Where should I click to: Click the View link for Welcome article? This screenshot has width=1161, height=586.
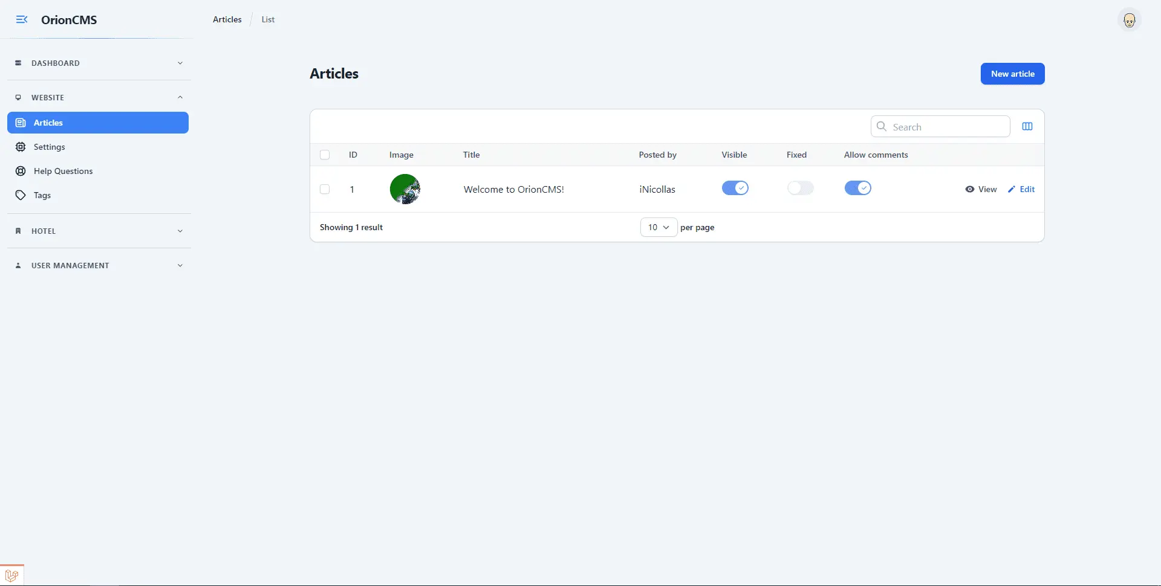(981, 189)
